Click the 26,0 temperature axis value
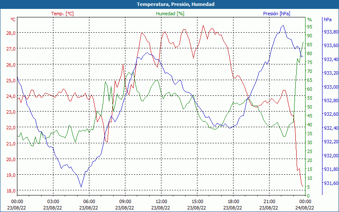This screenshot has height=212, width=339. [x=11, y=65]
